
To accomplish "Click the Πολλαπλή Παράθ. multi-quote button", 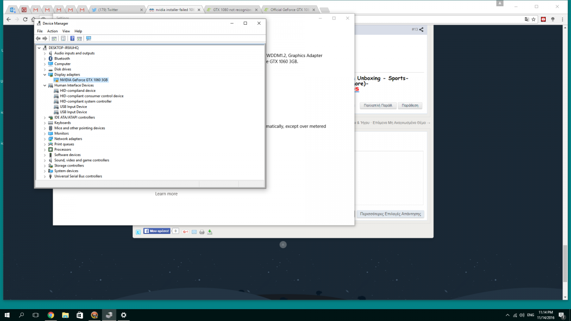I will [x=378, y=106].
